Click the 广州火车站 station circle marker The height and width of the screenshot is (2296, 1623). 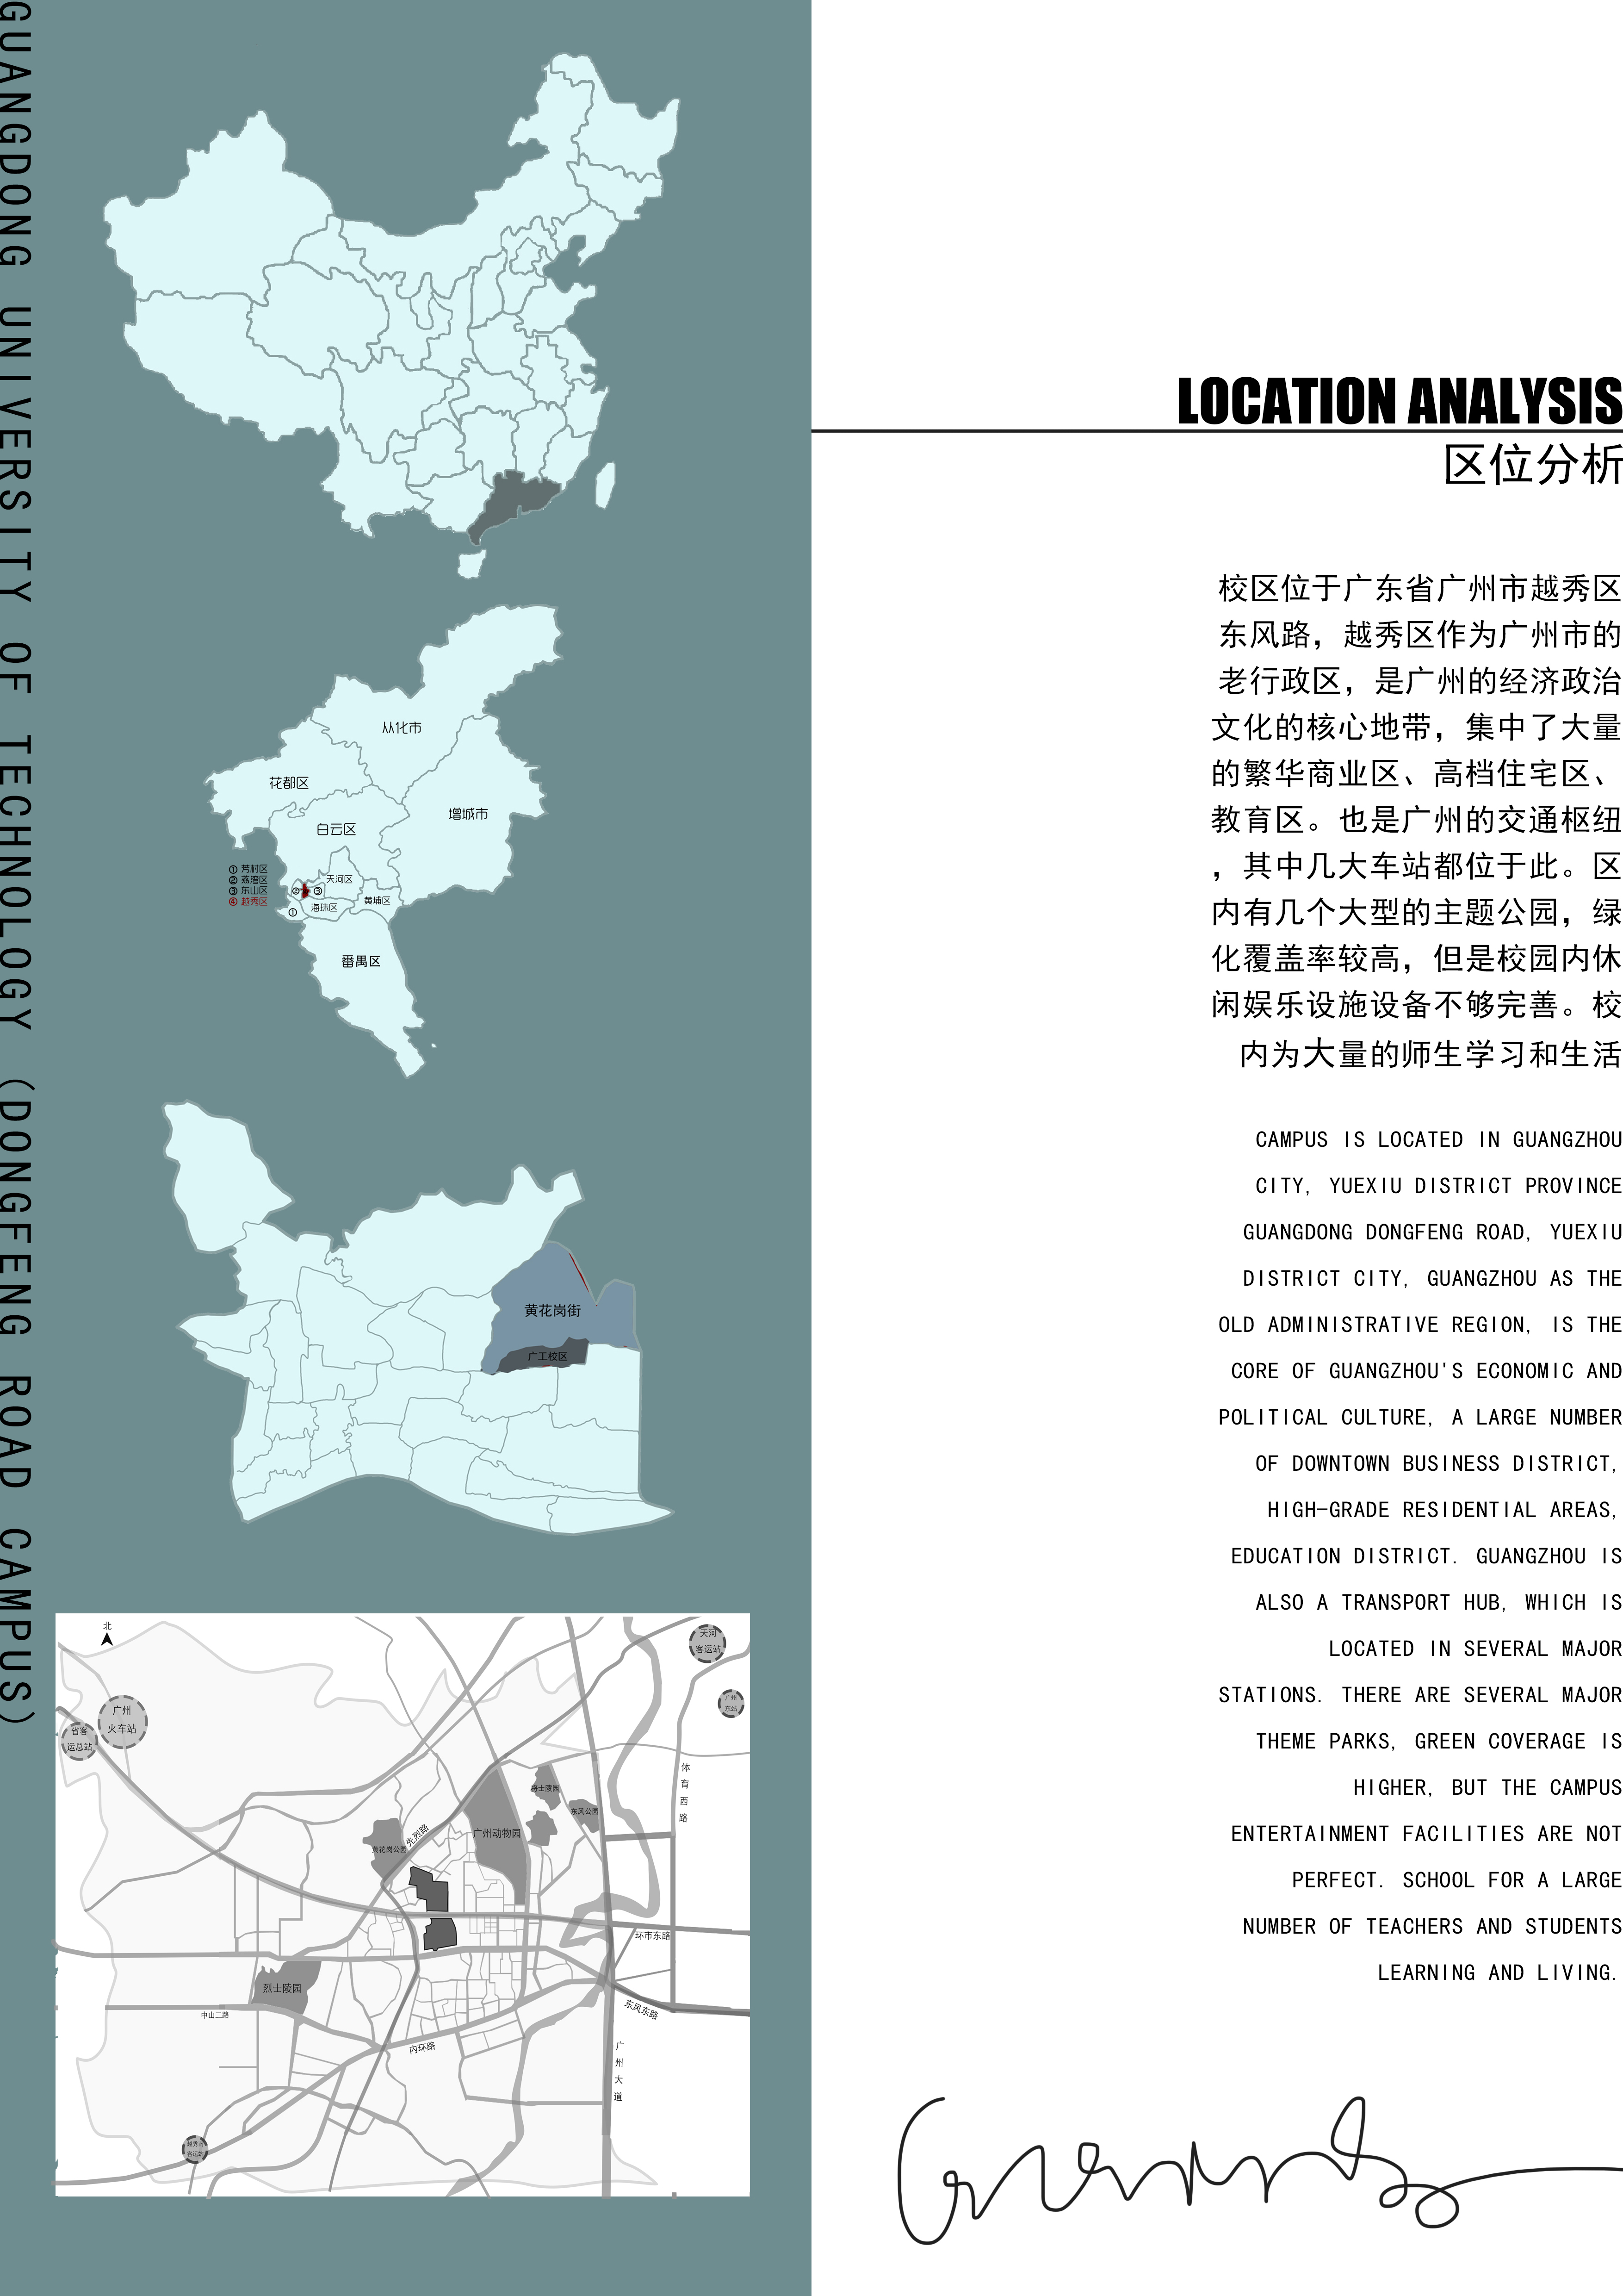tap(122, 1721)
